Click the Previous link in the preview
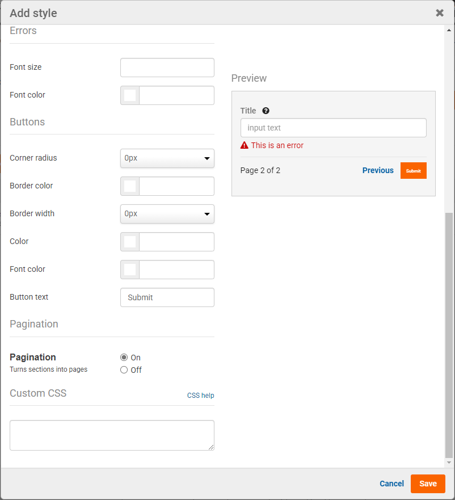 [x=378, y=170]
